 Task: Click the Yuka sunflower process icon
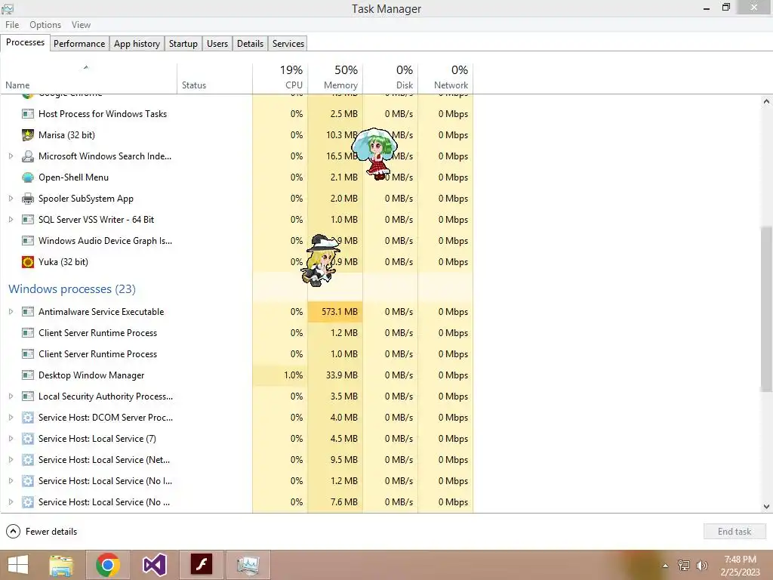click(x=28, y=261)
